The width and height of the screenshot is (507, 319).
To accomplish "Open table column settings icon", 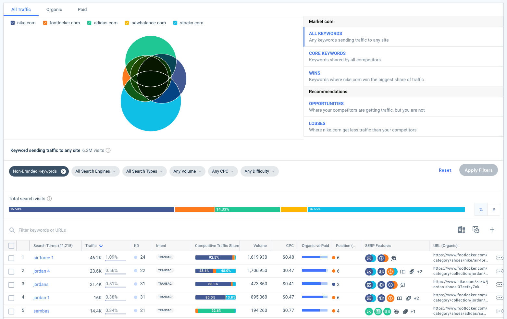I will click(x=476, y=230).
